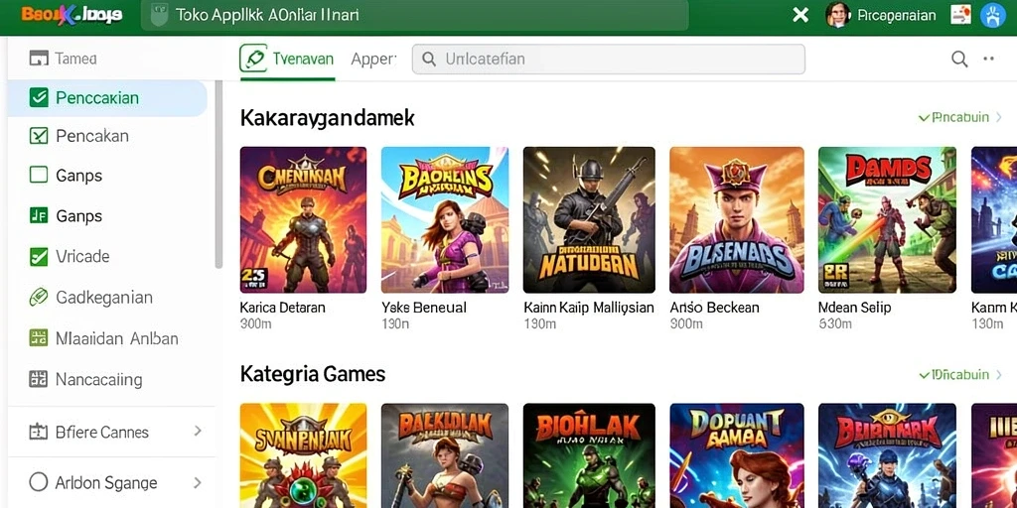
Task: Click the magnifier inside Unlcatefian search field
Action: point(429,59)
